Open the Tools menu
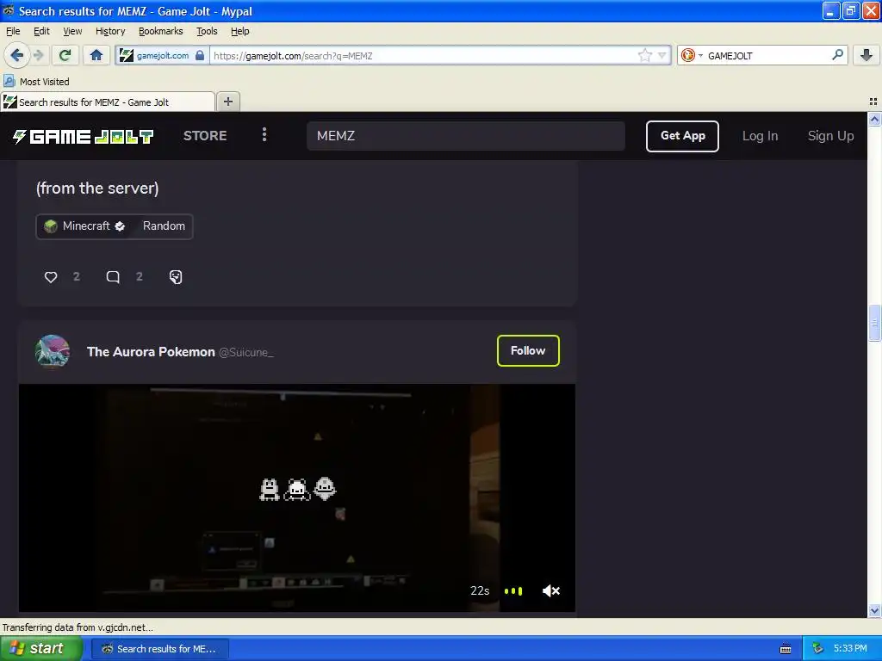The image size is (882, 661). coord(207,31)
